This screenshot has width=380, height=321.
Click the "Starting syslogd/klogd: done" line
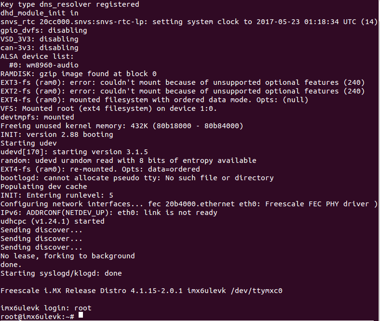[x=61, y=273]
